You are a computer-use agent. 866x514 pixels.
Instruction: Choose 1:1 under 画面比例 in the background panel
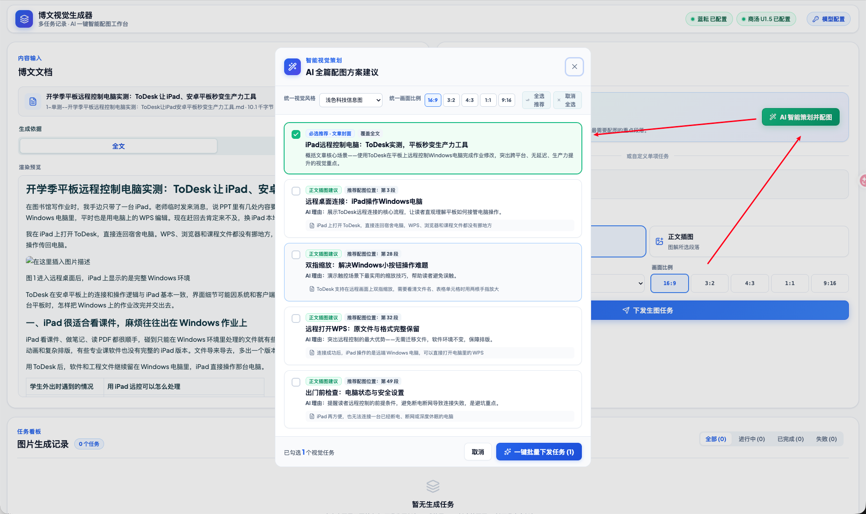pyautogui.click(x=790, y=283)
